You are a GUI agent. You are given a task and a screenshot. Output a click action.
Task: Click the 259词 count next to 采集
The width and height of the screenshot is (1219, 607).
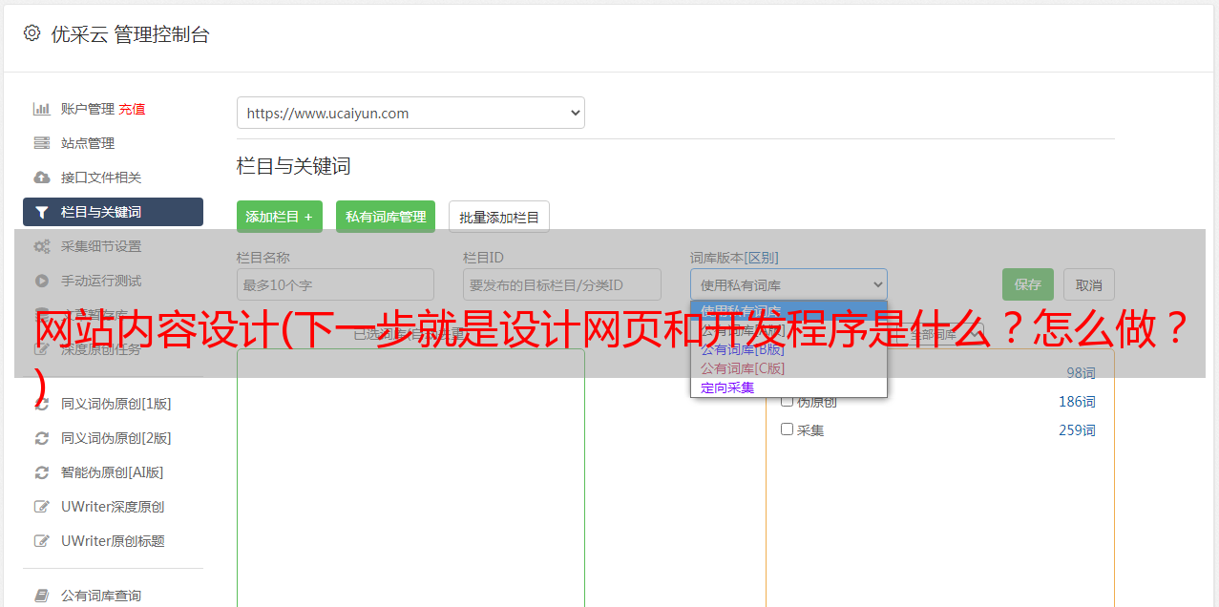(1077, 430)
